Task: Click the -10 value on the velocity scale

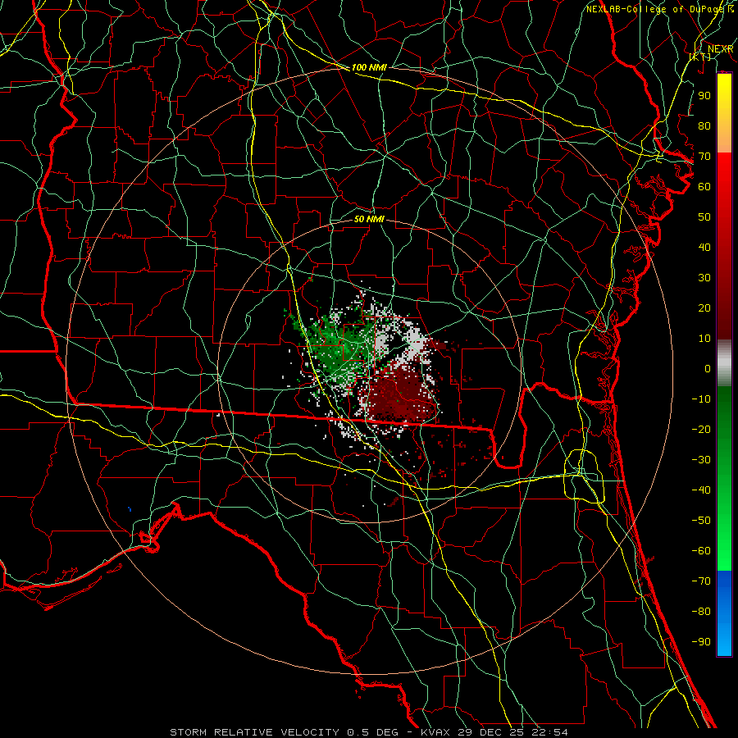Action: click(701, 399)
